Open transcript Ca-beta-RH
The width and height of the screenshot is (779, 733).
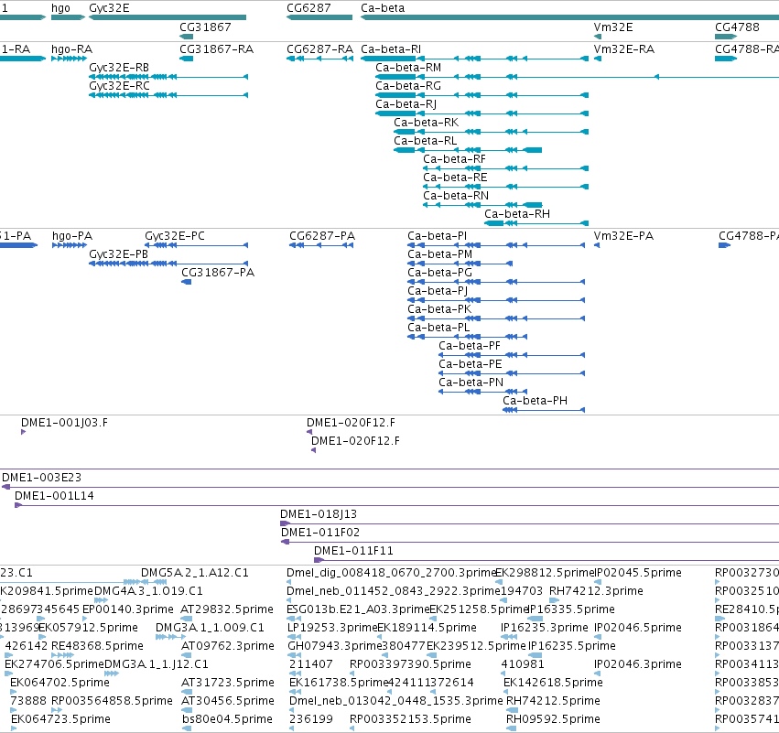[517, 214]
